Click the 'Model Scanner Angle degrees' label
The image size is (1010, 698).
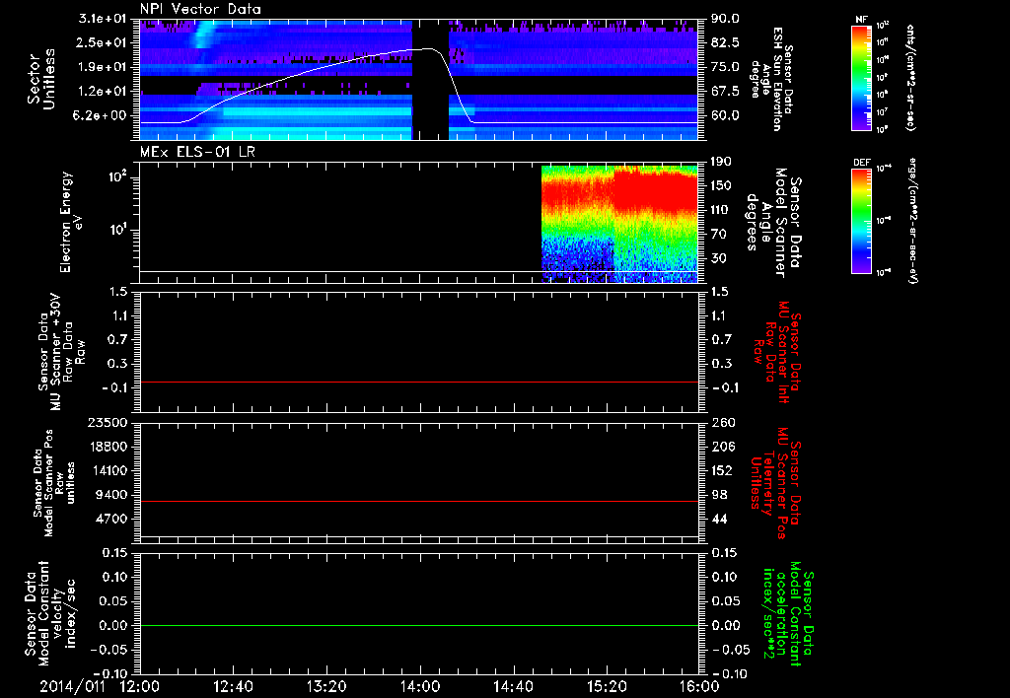pos(773,222)
